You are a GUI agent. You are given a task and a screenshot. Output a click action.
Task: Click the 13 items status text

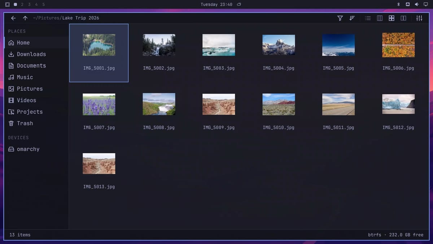coord(20,235)
